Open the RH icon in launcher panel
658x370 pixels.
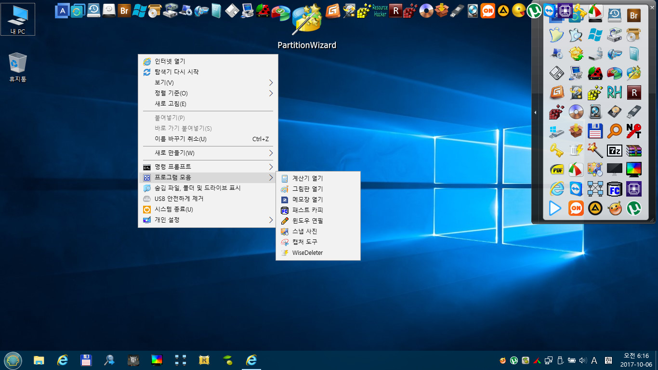(615, 92)
